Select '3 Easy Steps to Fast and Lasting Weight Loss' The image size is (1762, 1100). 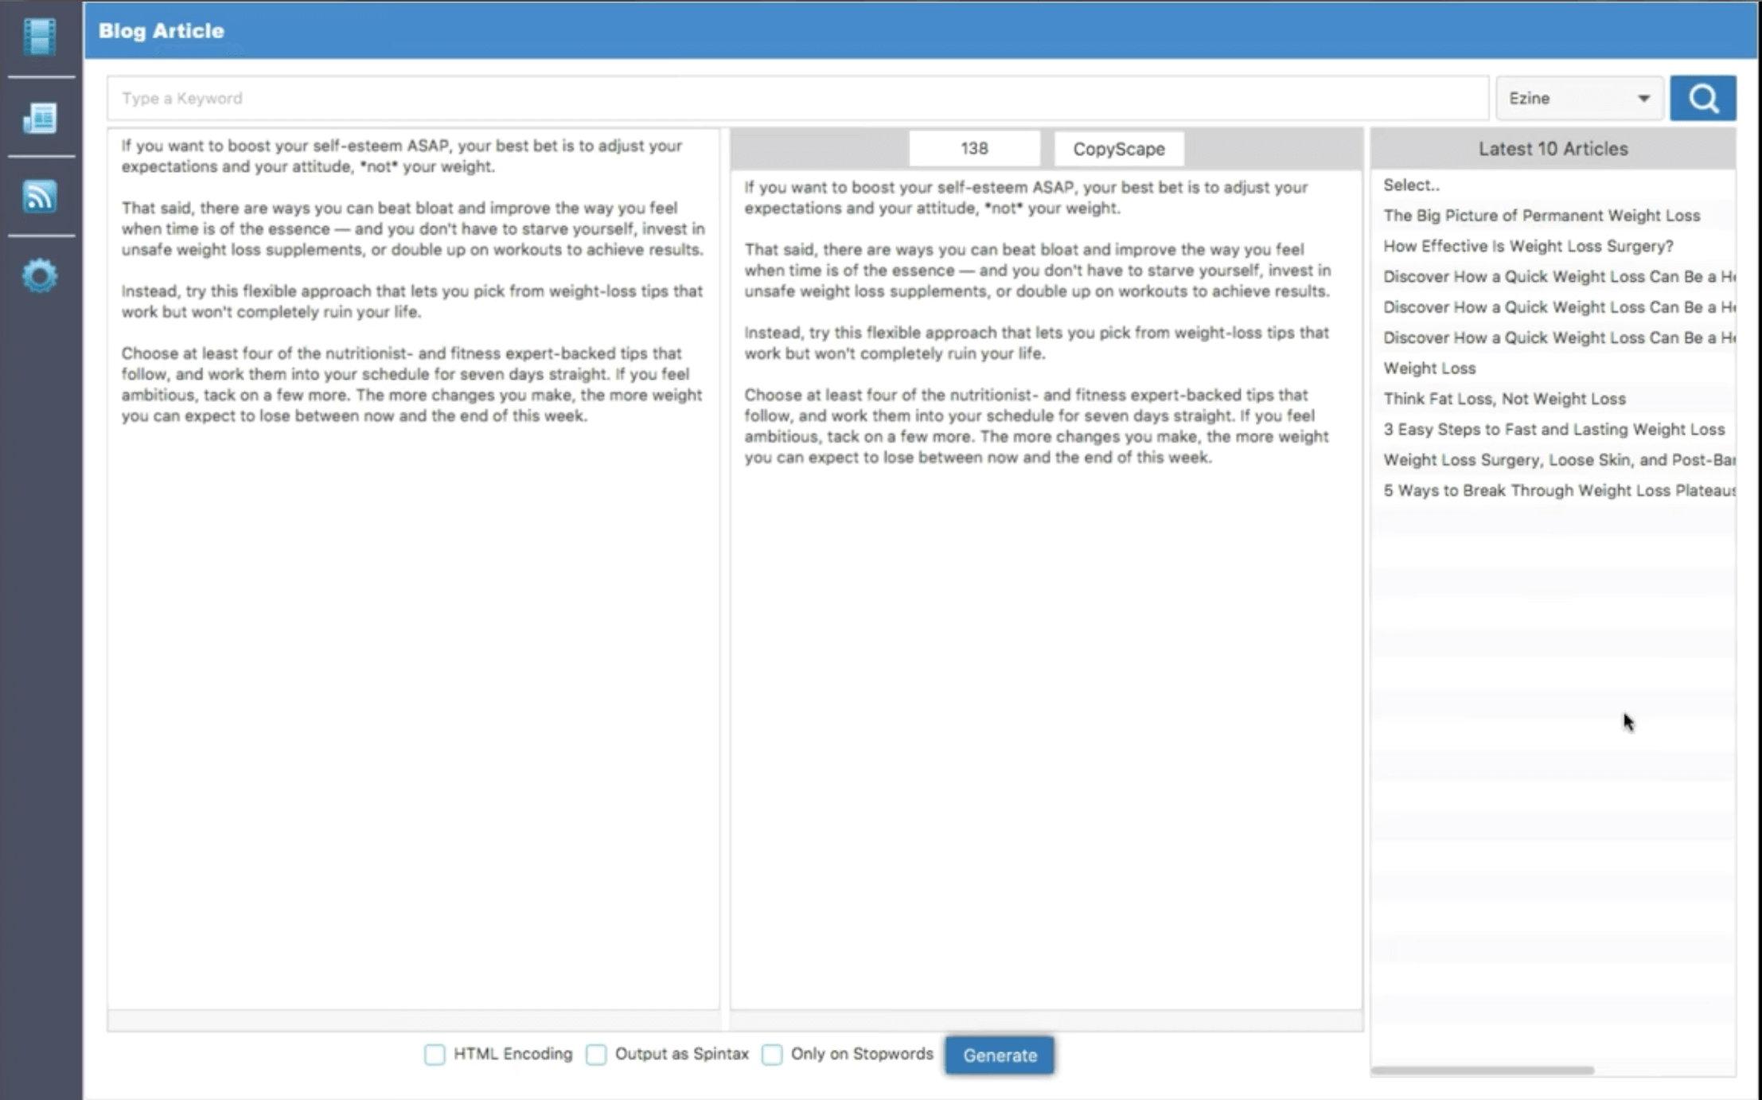tap(1553, 430)
